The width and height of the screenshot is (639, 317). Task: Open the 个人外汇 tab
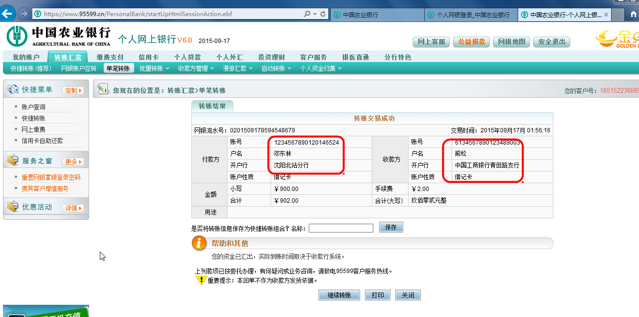[x=229, y=57]
